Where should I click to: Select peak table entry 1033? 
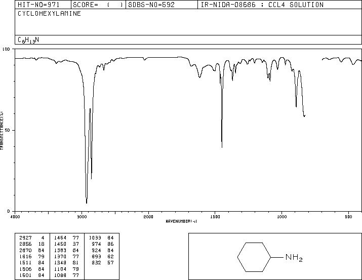(95, 237)
